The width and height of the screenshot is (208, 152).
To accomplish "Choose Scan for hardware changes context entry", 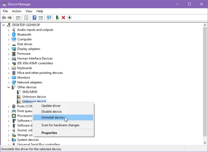I will pyautogui.click(x=63, y=125).
